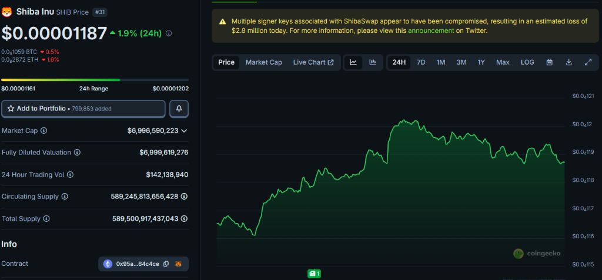
Task: Click Add to Portfolio button
Action: 83,109
